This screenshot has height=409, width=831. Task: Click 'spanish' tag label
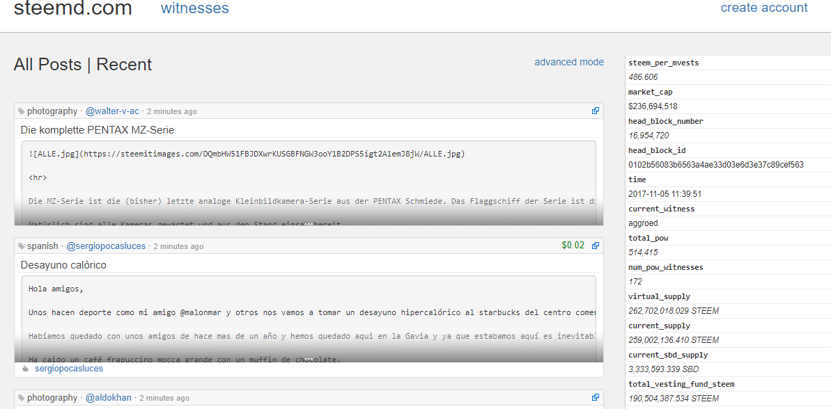(42, 246)
